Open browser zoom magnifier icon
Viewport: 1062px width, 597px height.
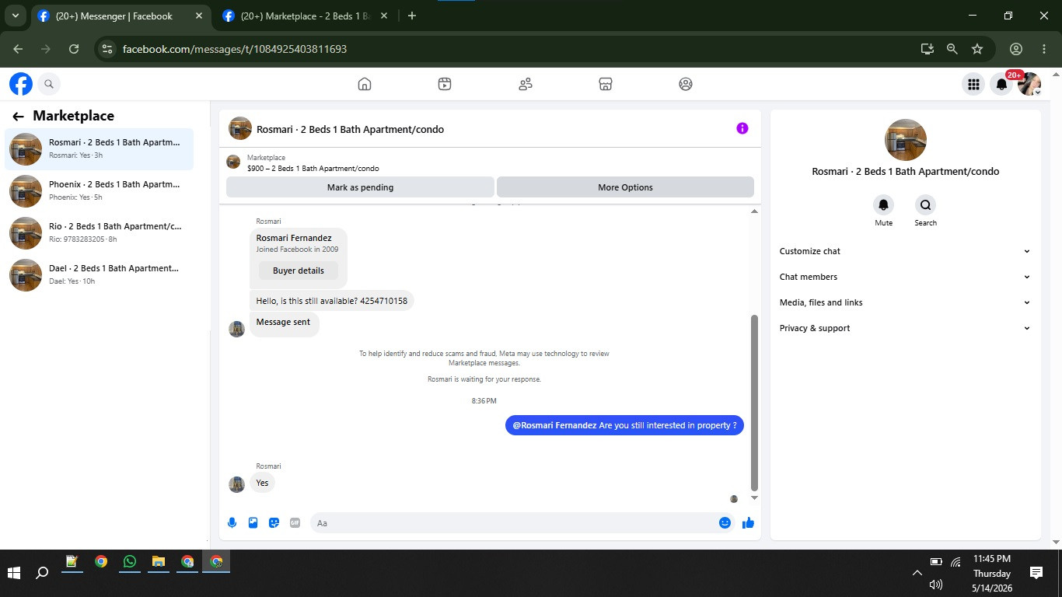(x=952, y=49)
